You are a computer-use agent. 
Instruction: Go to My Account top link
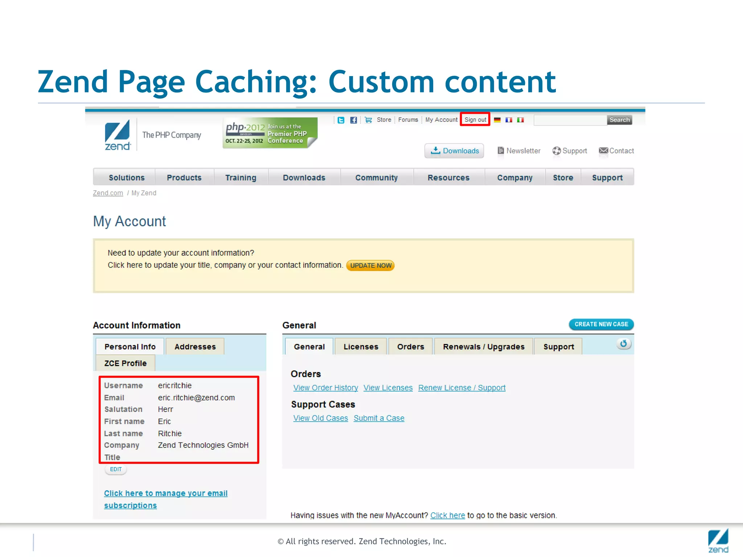(442, 120)
